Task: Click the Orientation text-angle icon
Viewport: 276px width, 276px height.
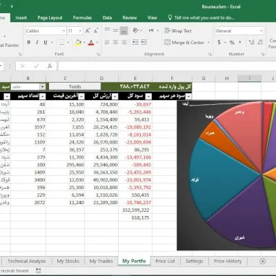Action: pos(136,30)
